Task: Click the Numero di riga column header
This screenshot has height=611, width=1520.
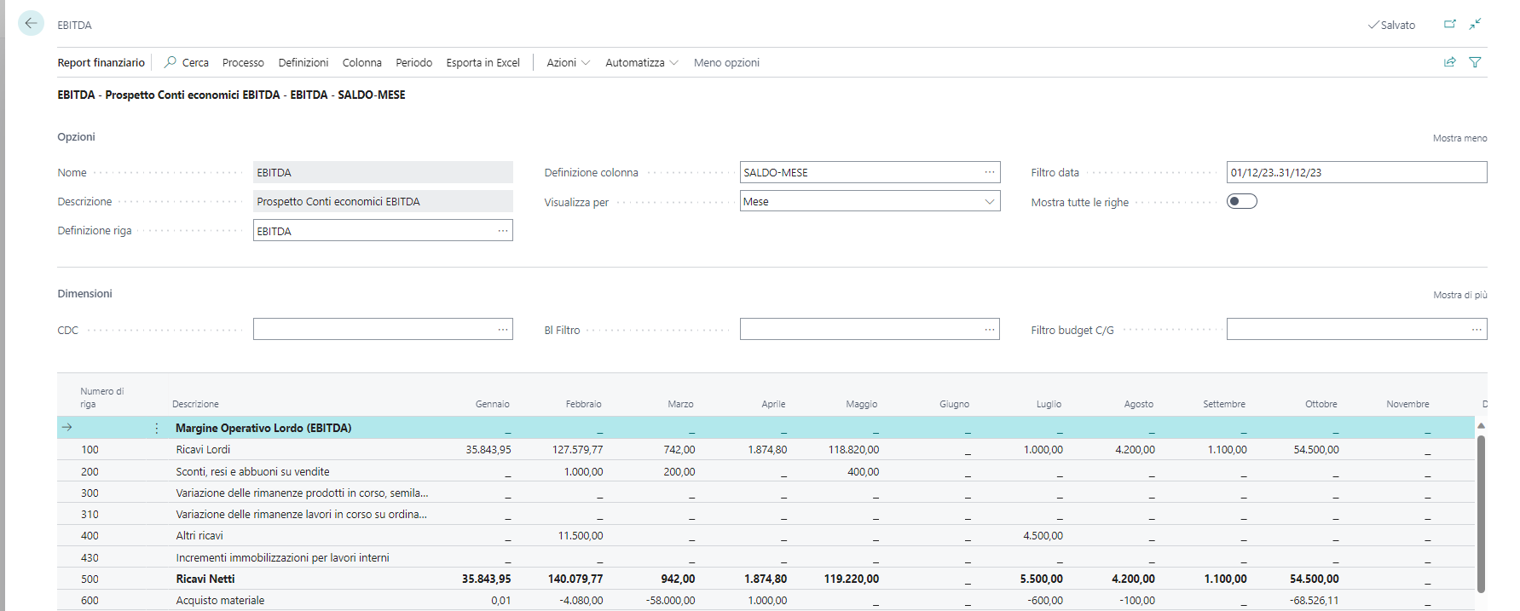Action: point(101,397)
